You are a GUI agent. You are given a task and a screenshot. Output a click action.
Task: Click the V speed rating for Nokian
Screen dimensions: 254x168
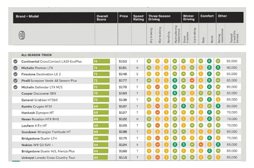point(137,145)
